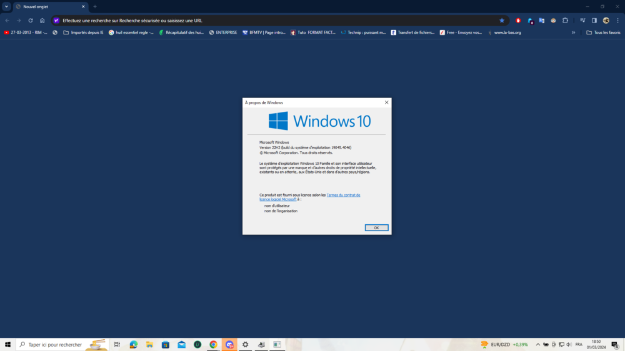Open the huil essentiel regle bookmark
Image resolution: width=625 pixels, height=351 pixels.
[131, 32]
